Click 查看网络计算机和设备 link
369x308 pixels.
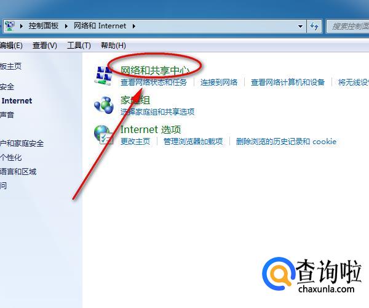(x=288, y=83)
